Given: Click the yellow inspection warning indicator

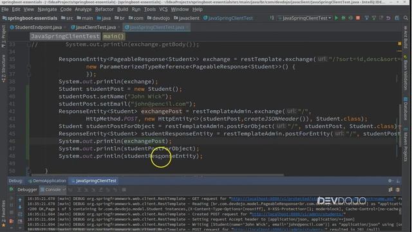Looking at the screenshot, I should click(399, 43).
